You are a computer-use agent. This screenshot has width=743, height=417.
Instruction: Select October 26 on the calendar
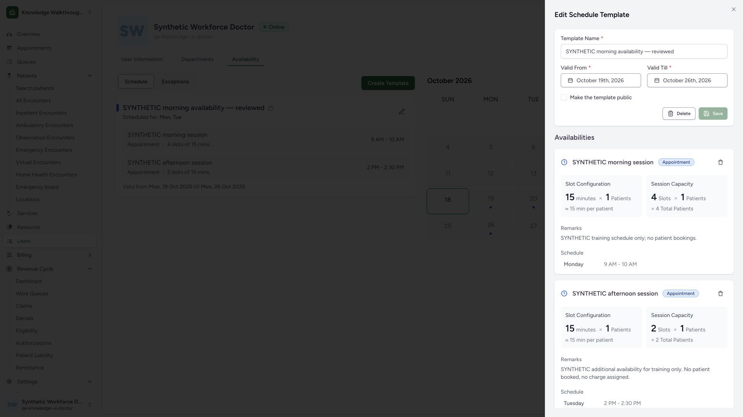490,227
